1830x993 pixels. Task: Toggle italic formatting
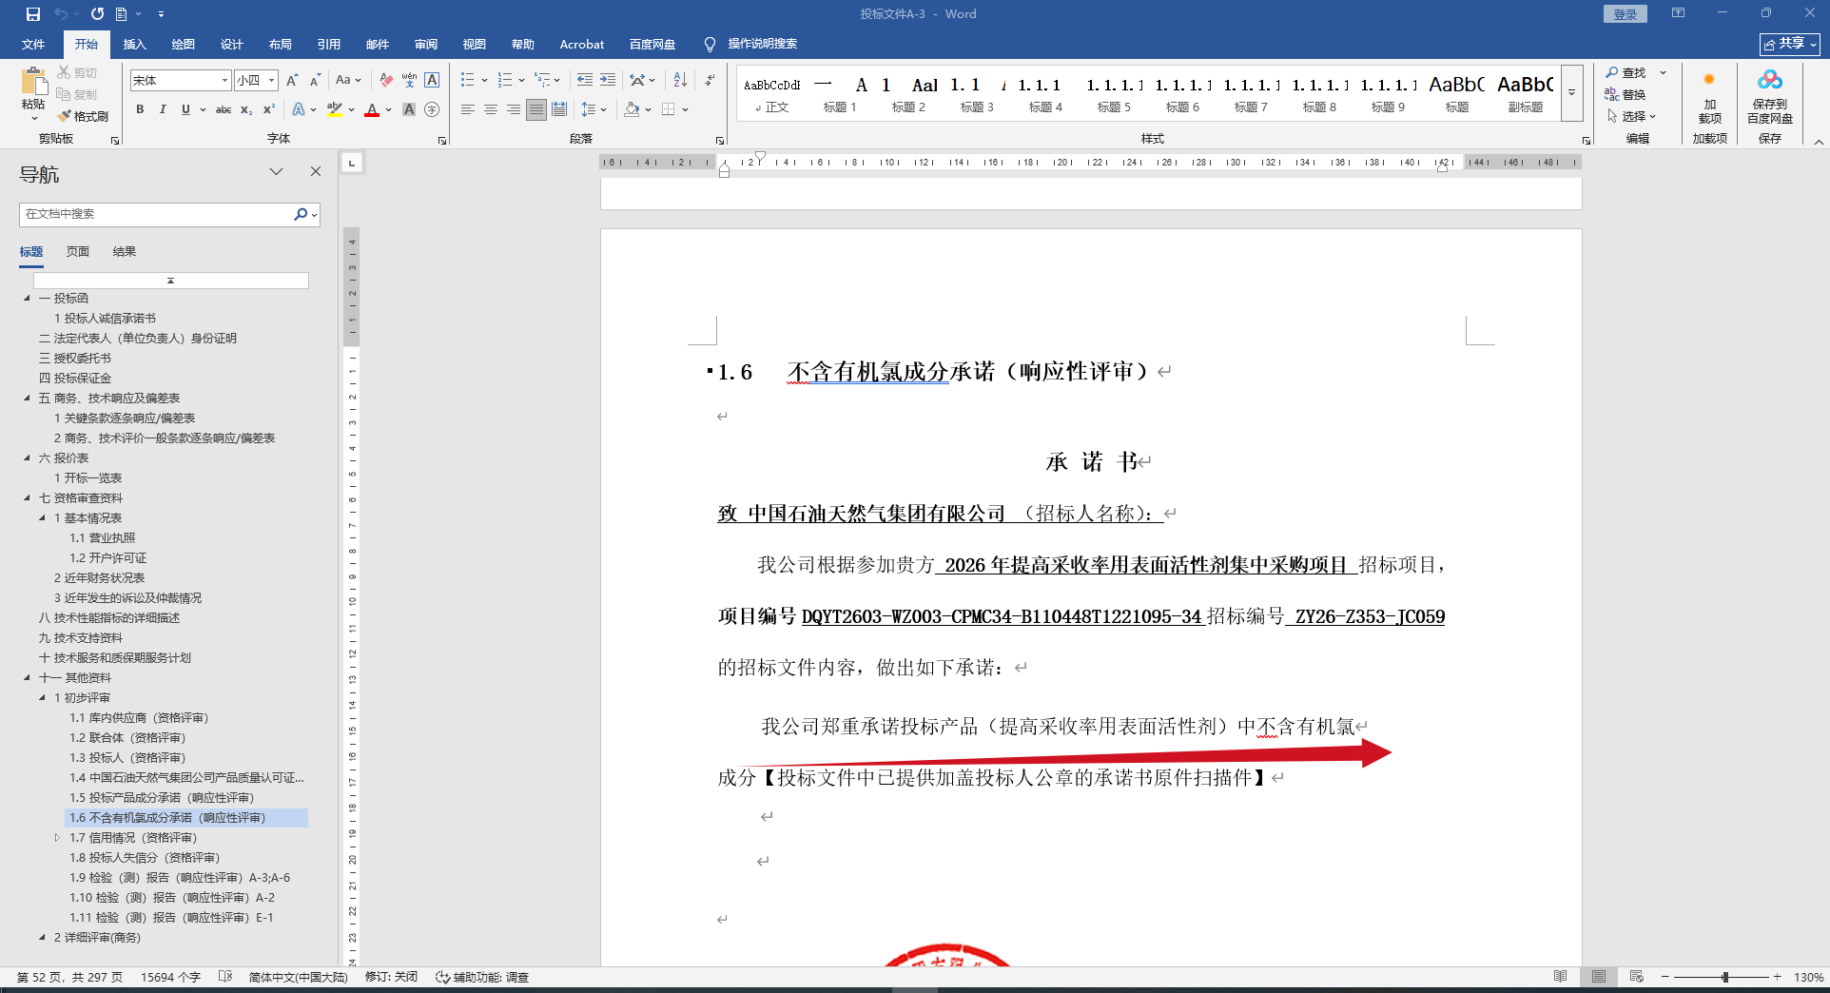[x=163, y=109]
